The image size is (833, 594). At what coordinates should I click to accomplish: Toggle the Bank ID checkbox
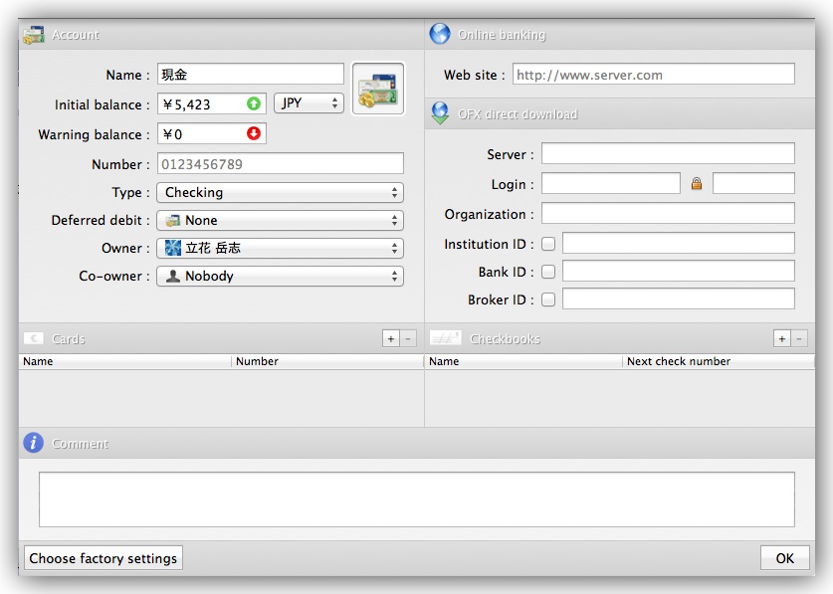coord(548,272)
